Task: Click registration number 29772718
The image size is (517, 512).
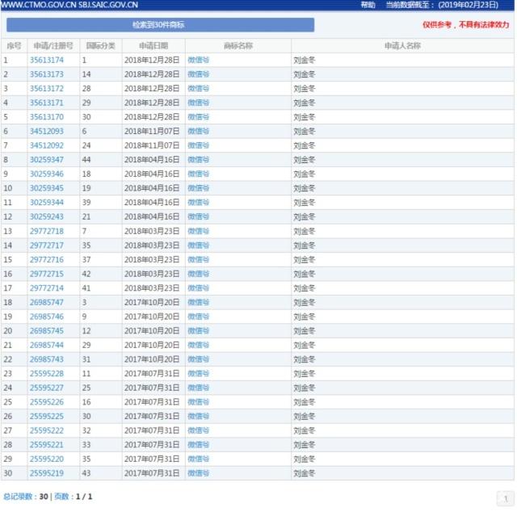Action: [x=47, y=231]
